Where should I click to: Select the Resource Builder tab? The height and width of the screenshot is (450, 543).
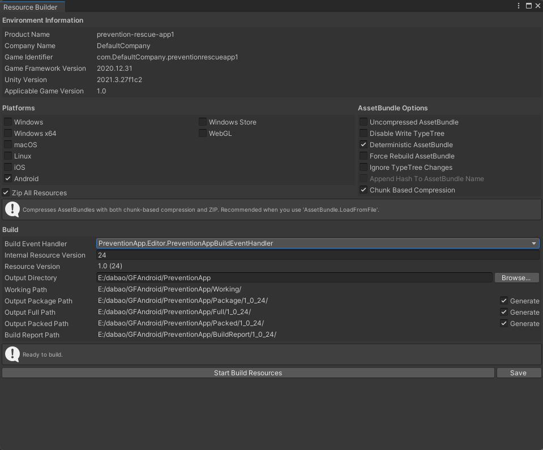coord(31,7)
